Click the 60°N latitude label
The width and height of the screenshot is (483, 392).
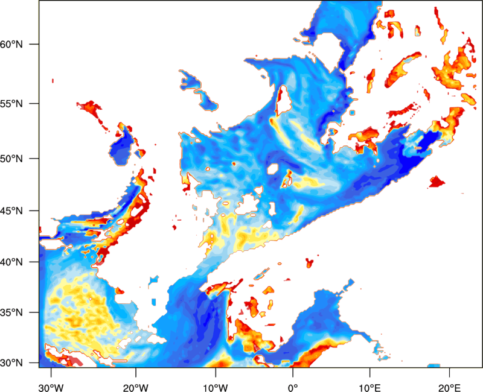point(11,44)
